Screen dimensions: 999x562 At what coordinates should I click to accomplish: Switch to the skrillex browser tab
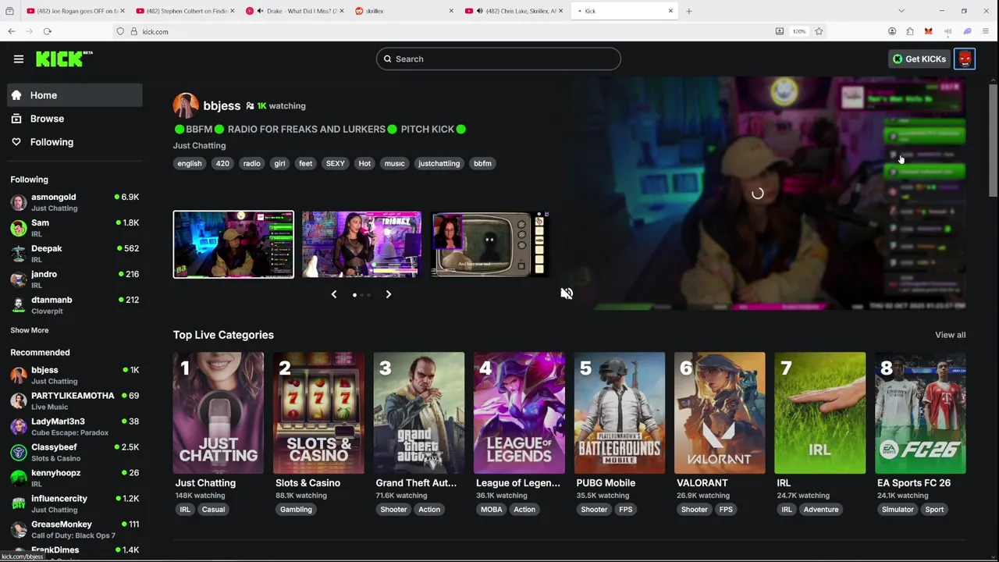click(x=403, y=11)
